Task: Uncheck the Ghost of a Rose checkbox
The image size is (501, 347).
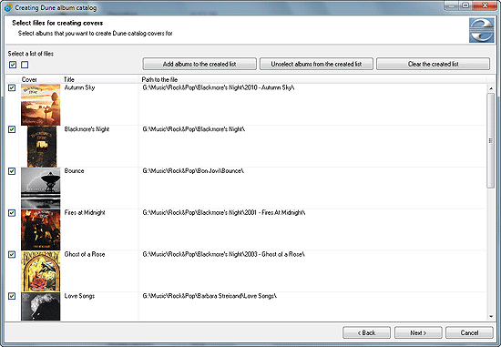Action: [12, 255]
